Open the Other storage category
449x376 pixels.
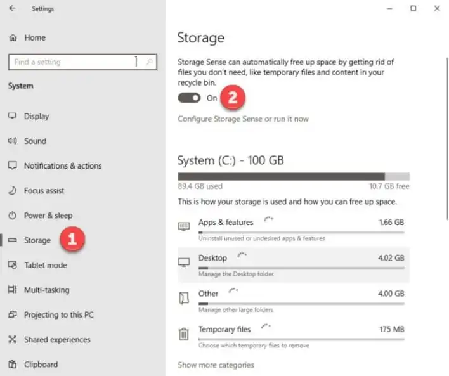[x=294, y=301]
